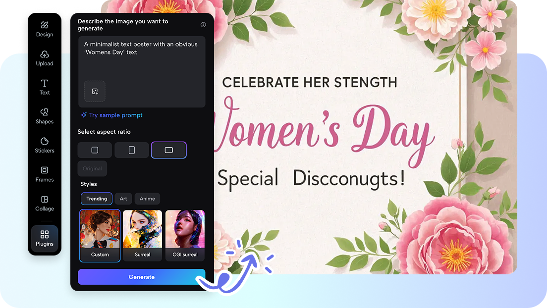Choose the Surreal style thumbnail

point(142,235)
